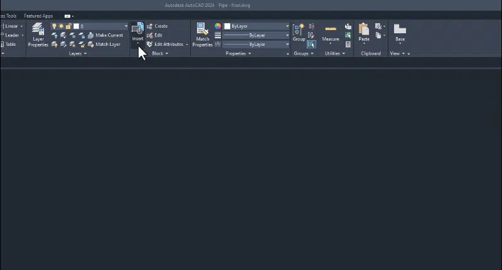Click the Match Properties tool
The height and width of the screenshot is (270, 502).
coord(202,35)
